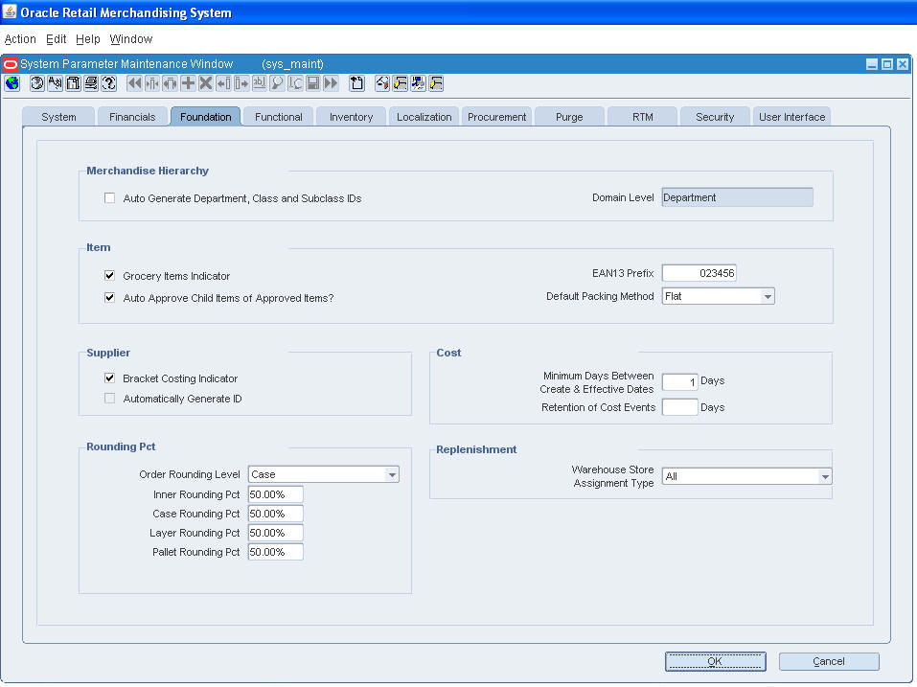Screen dimensions: 917x687
Task: Click the double right arrow forward icon
Action: pyautogui.click(x=331, y=83)
